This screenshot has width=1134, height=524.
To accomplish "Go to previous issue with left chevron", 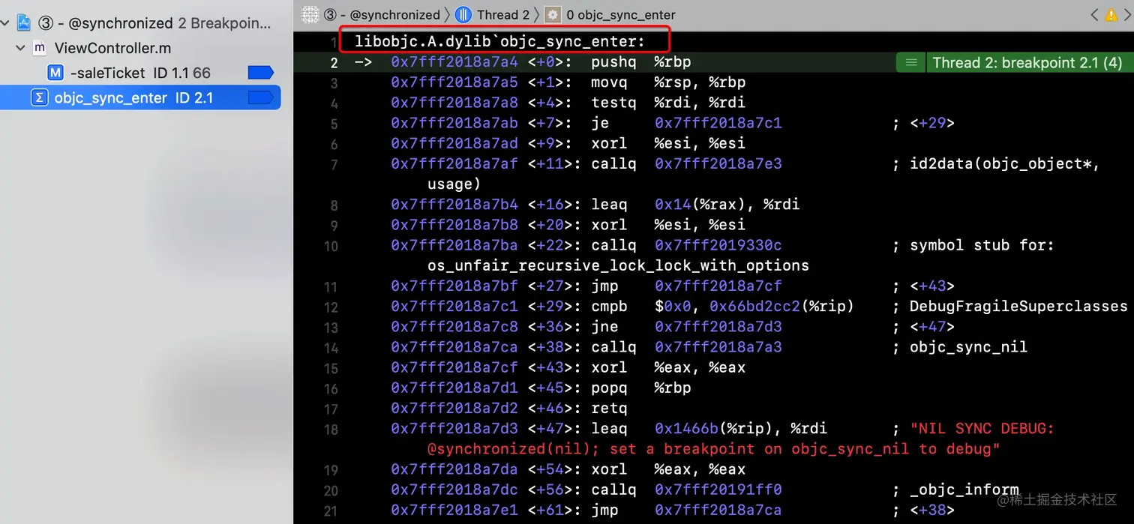I will pyautogui.click(x=1094, y=14).
